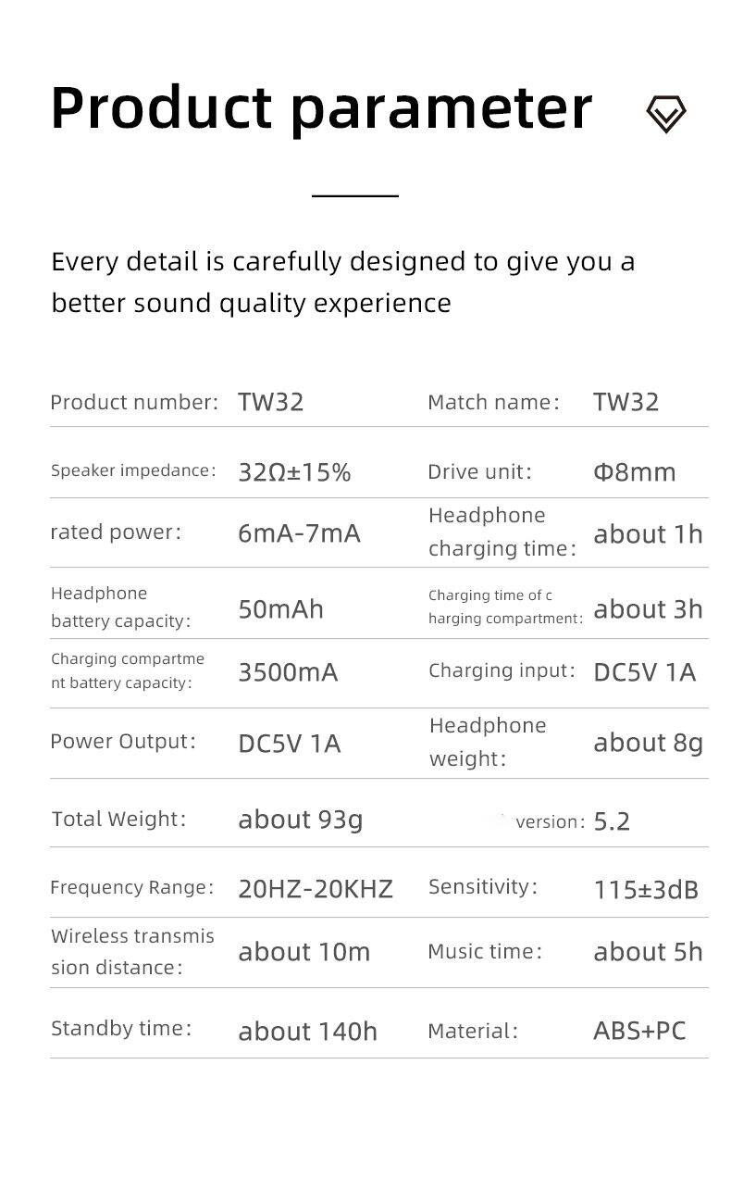The height and width of the screenshot is (1177, 731).
Task: Click the Product number value TW32
Action: [271, 402]
